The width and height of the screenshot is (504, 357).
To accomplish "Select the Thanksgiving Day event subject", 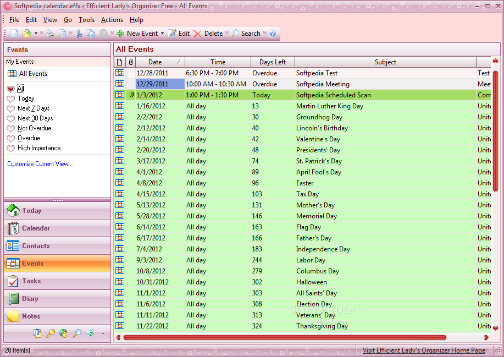I will 322,326.
